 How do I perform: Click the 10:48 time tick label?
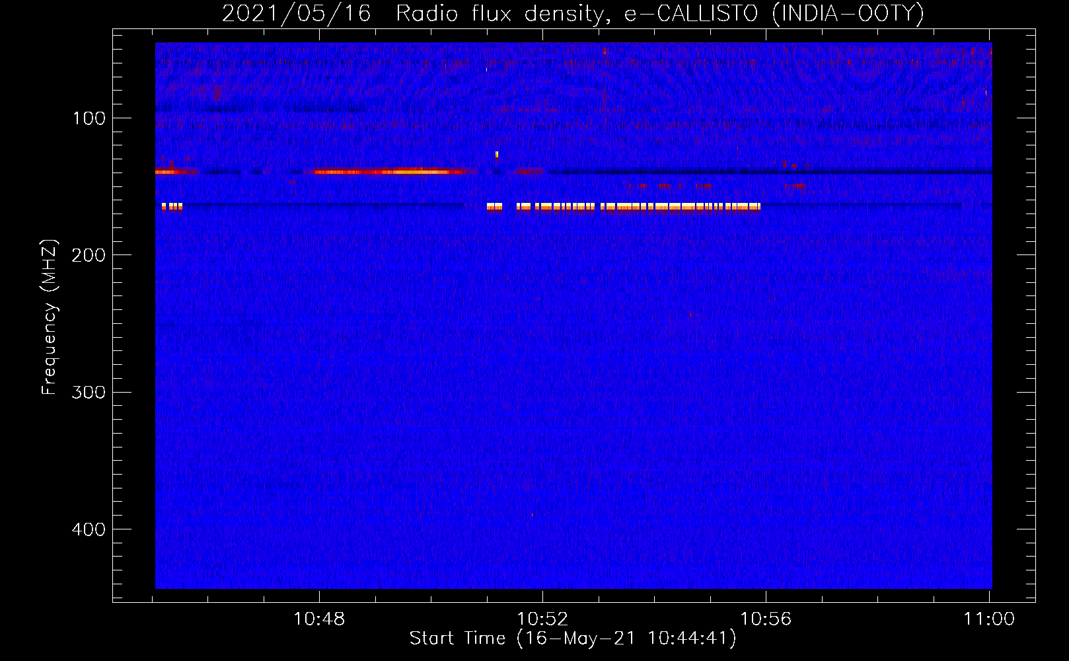319,619
